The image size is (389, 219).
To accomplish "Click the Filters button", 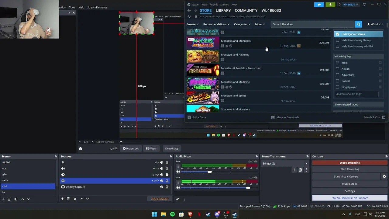I will (x=151, y=148).
